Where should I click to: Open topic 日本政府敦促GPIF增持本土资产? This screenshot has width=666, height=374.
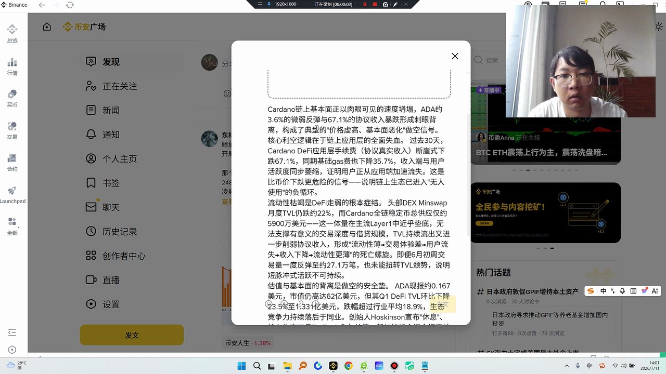[532, 291]
